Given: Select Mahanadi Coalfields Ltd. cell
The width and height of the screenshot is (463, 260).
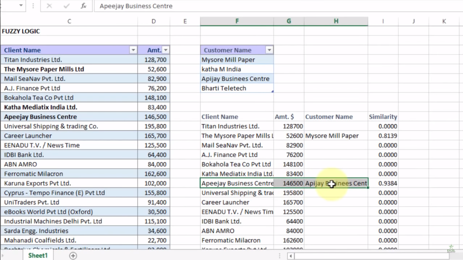Looking at the screenshot, I should [x=69, y=240].
